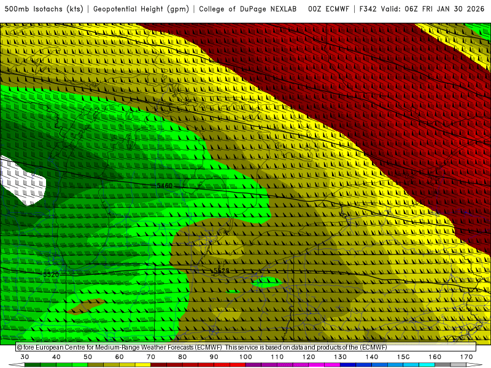This screenshot has width=491, height=368.
Task: Click the 'College of DuPage NEXLAB' label
Action: pos(248,9)
